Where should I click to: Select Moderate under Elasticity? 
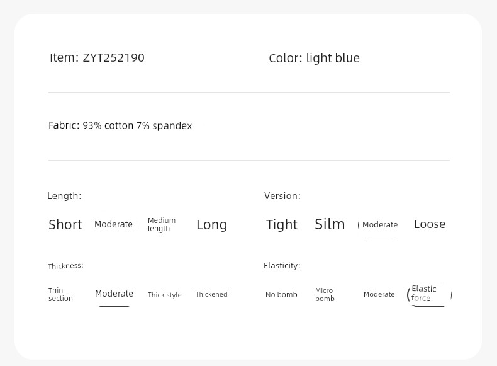click(x=379, y=294)
